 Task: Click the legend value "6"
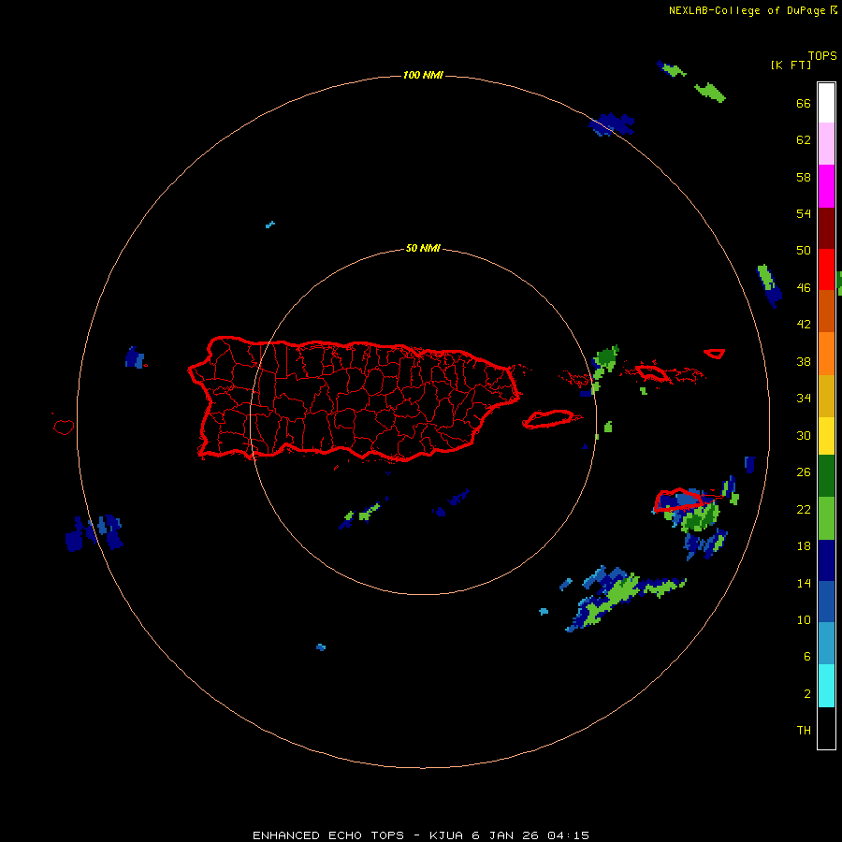click(807, 657)
